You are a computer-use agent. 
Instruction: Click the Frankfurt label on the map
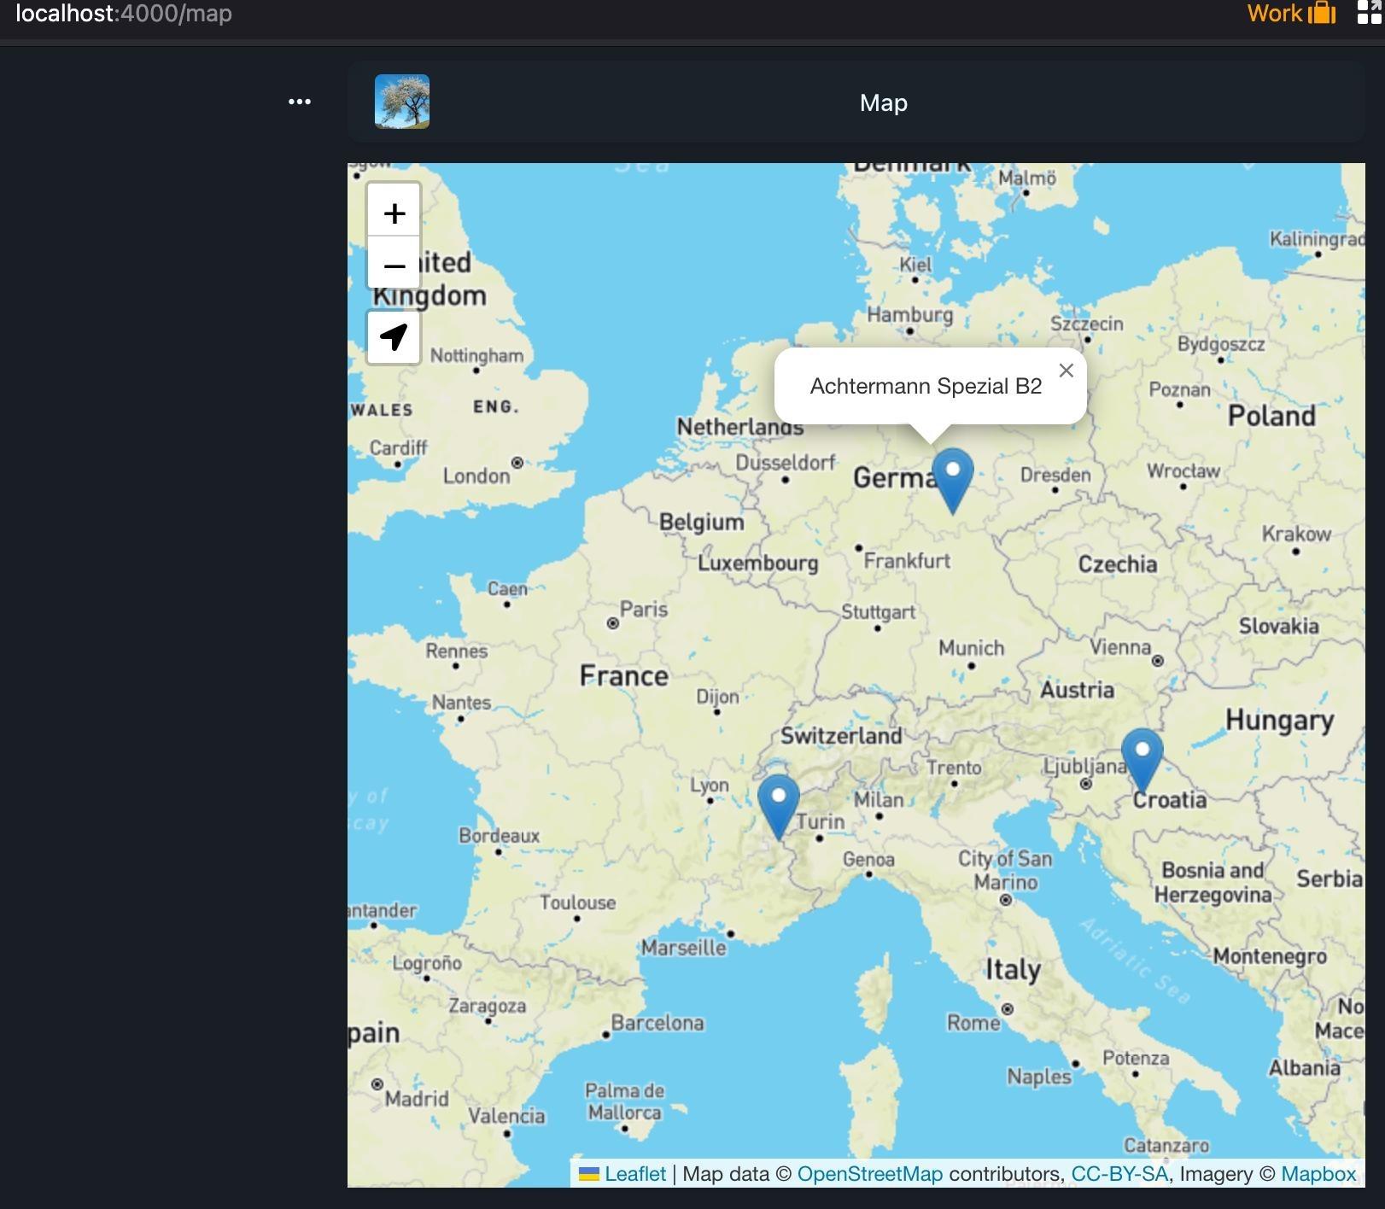point(907,561)
